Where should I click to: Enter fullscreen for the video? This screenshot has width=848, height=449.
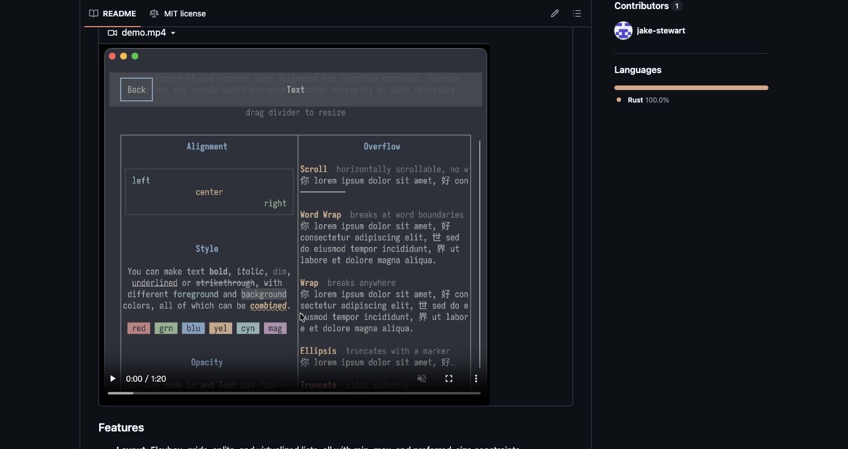(x=449, y=379)
